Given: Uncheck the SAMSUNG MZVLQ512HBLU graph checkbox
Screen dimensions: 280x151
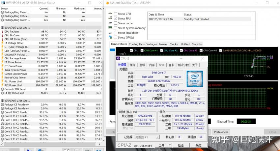Looking at the screenshot, I should [221, 50].
